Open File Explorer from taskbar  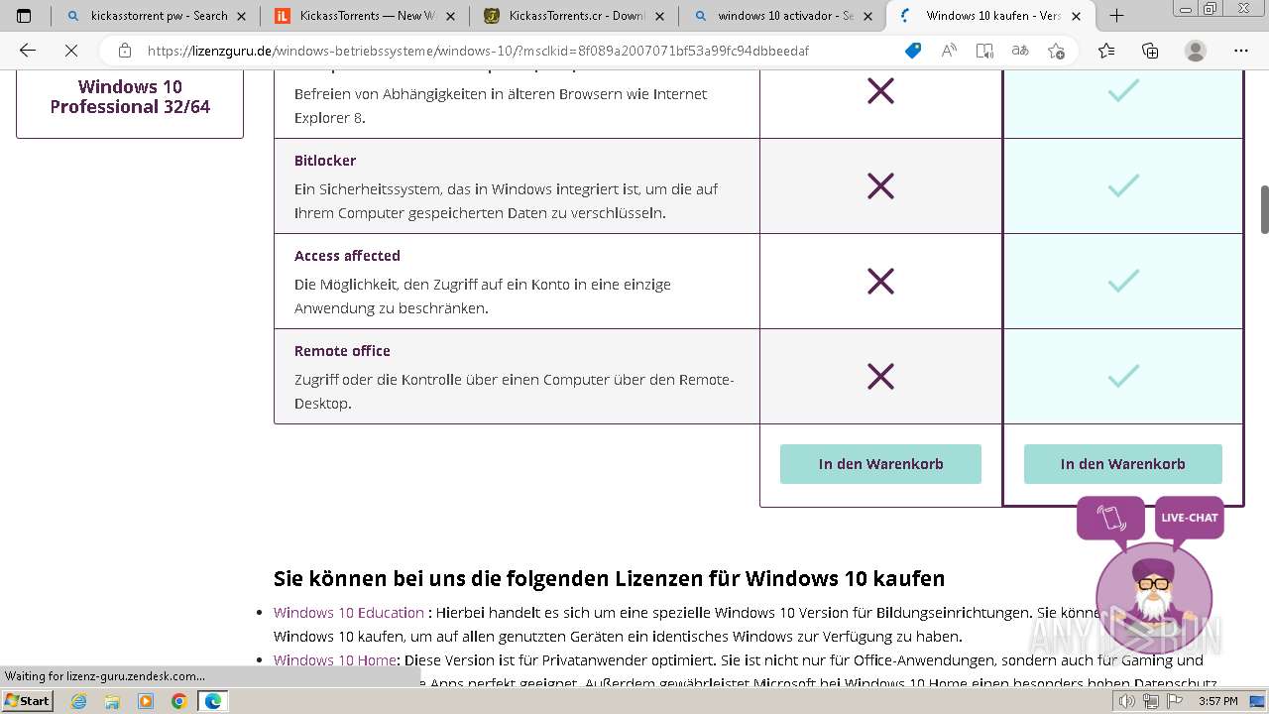[x=112, y=701]
